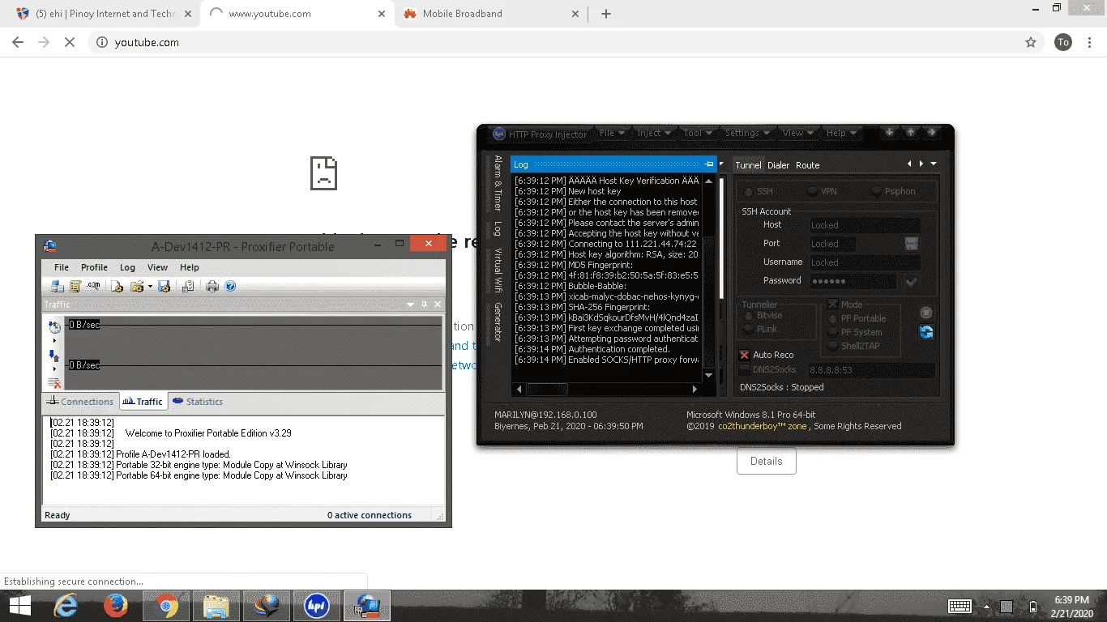Viewport: 1107px width, 622px height.
Task: Open Inject dropdown in HTTP Proxy Injector
Action: point(654,133)
